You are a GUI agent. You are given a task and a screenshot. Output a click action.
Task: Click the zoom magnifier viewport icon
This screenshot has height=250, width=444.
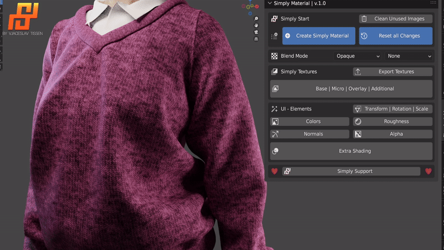tap(256, 18)
